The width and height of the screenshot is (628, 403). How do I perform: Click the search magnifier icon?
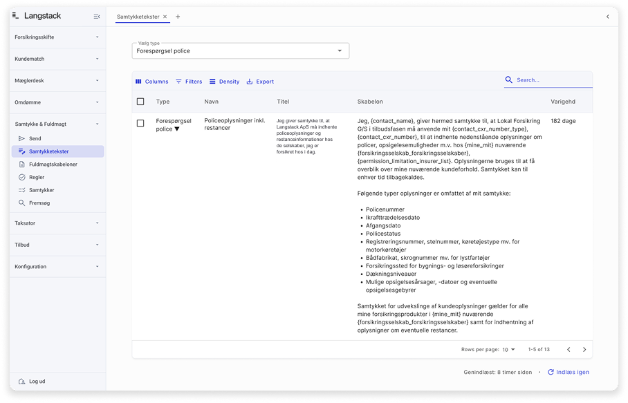pos(508,79)
